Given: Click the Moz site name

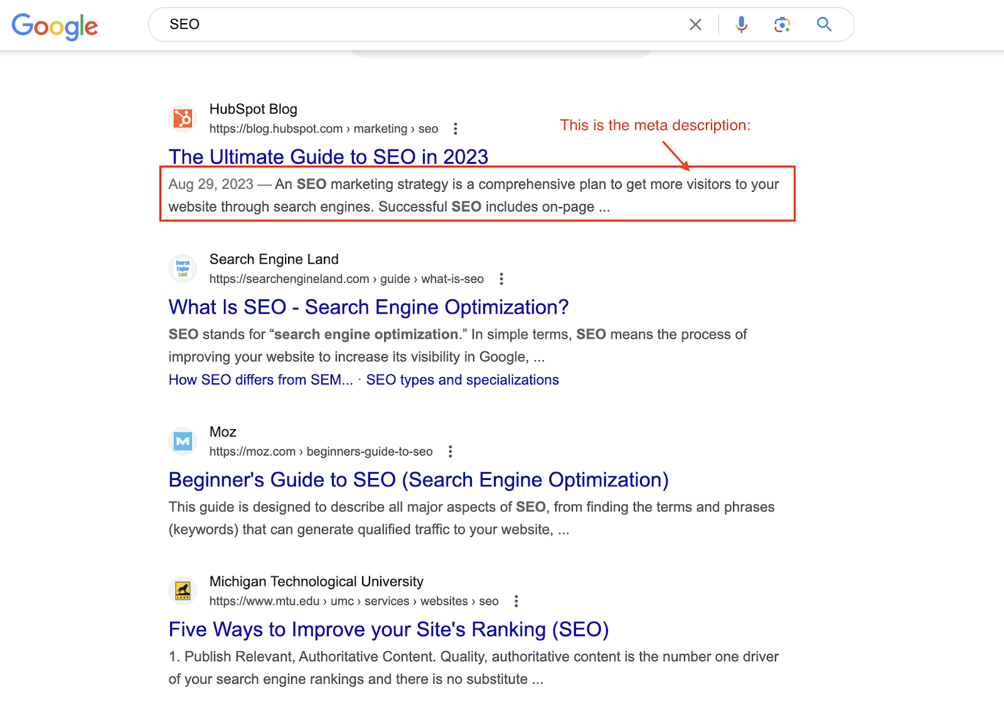Looking at the screenshot, I should (x=223, y=432).
